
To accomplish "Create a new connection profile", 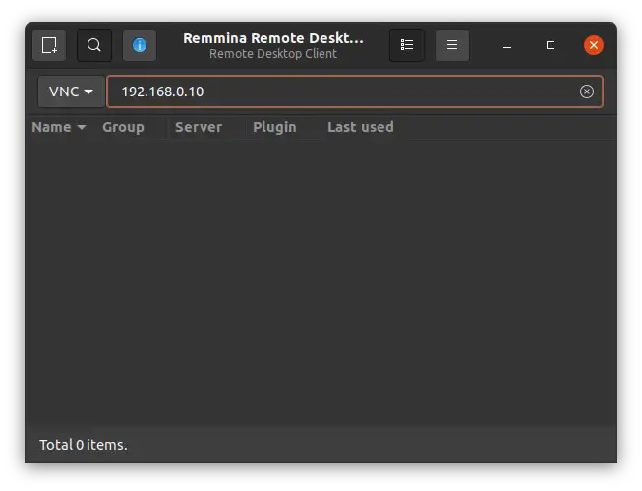I will pos(49,45).
